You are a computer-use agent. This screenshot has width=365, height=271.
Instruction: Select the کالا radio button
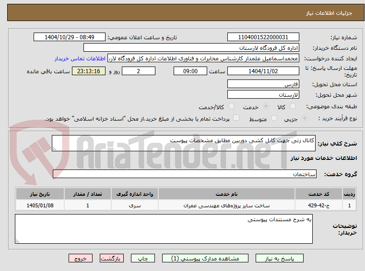[293, 106]
